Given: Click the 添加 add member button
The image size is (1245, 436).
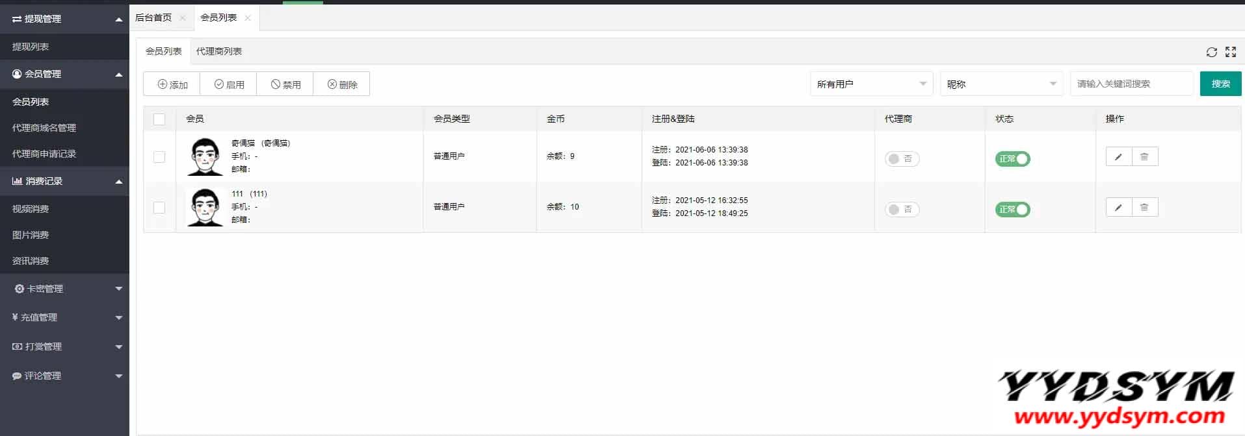Looking at the screenshot, I should (x=172, y=84).
